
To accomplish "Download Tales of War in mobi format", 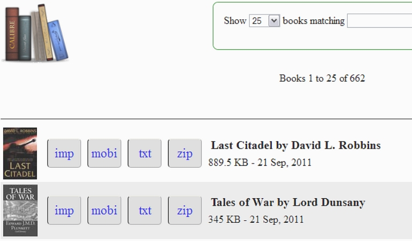I will pos(104,211).
